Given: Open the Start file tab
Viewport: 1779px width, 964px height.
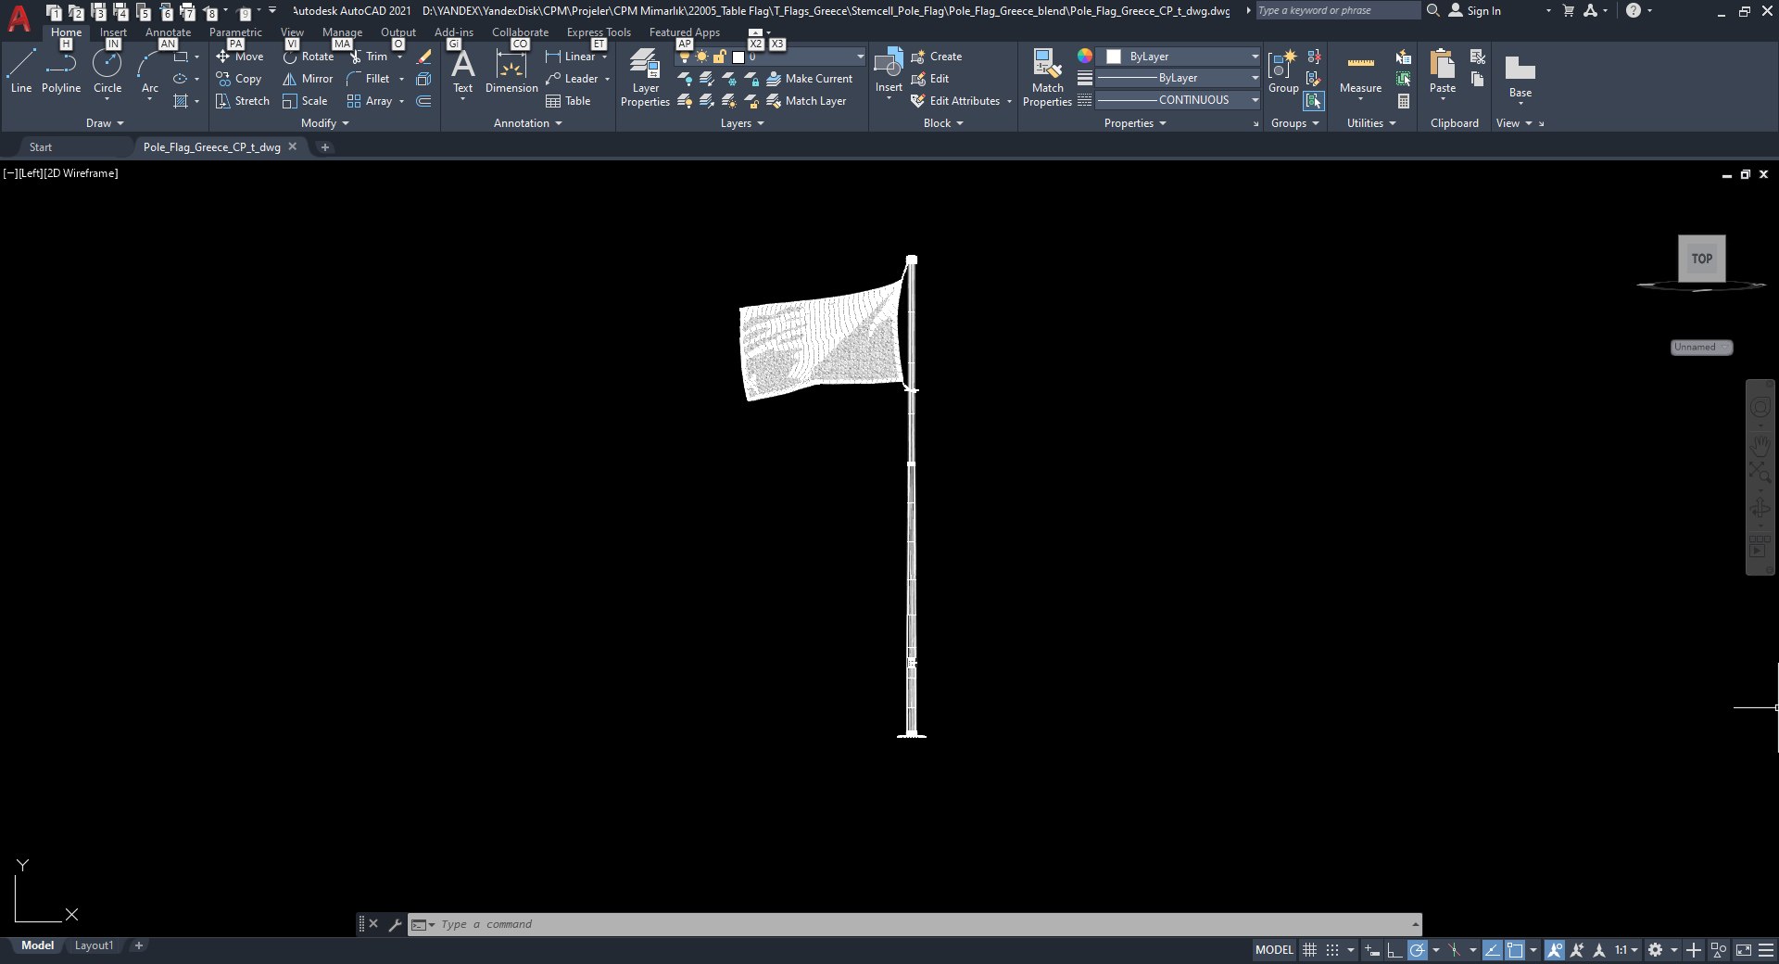Looking at the screenshot, I should pyautogui.click(x=41, y=147).
